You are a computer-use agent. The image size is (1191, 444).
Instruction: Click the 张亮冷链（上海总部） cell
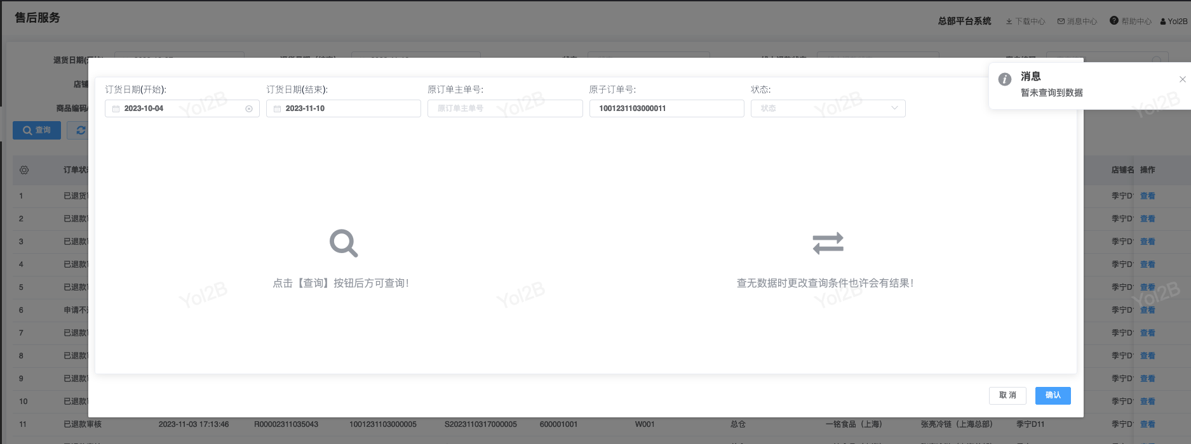(x=957, y=424)
